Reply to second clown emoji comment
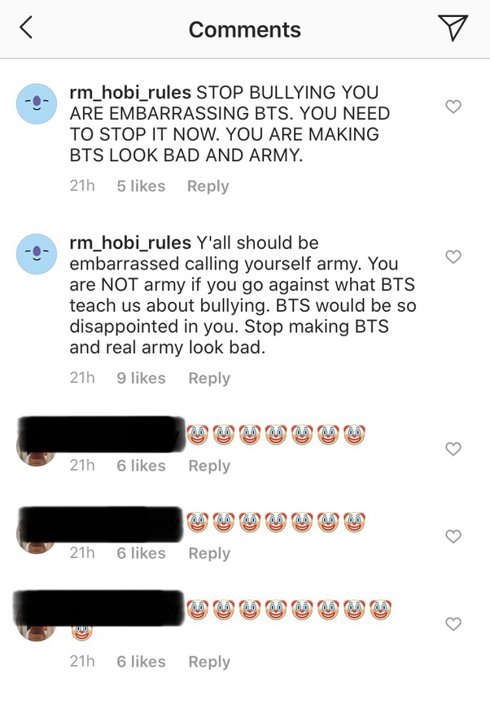The image size is (490, 701). 209,554
